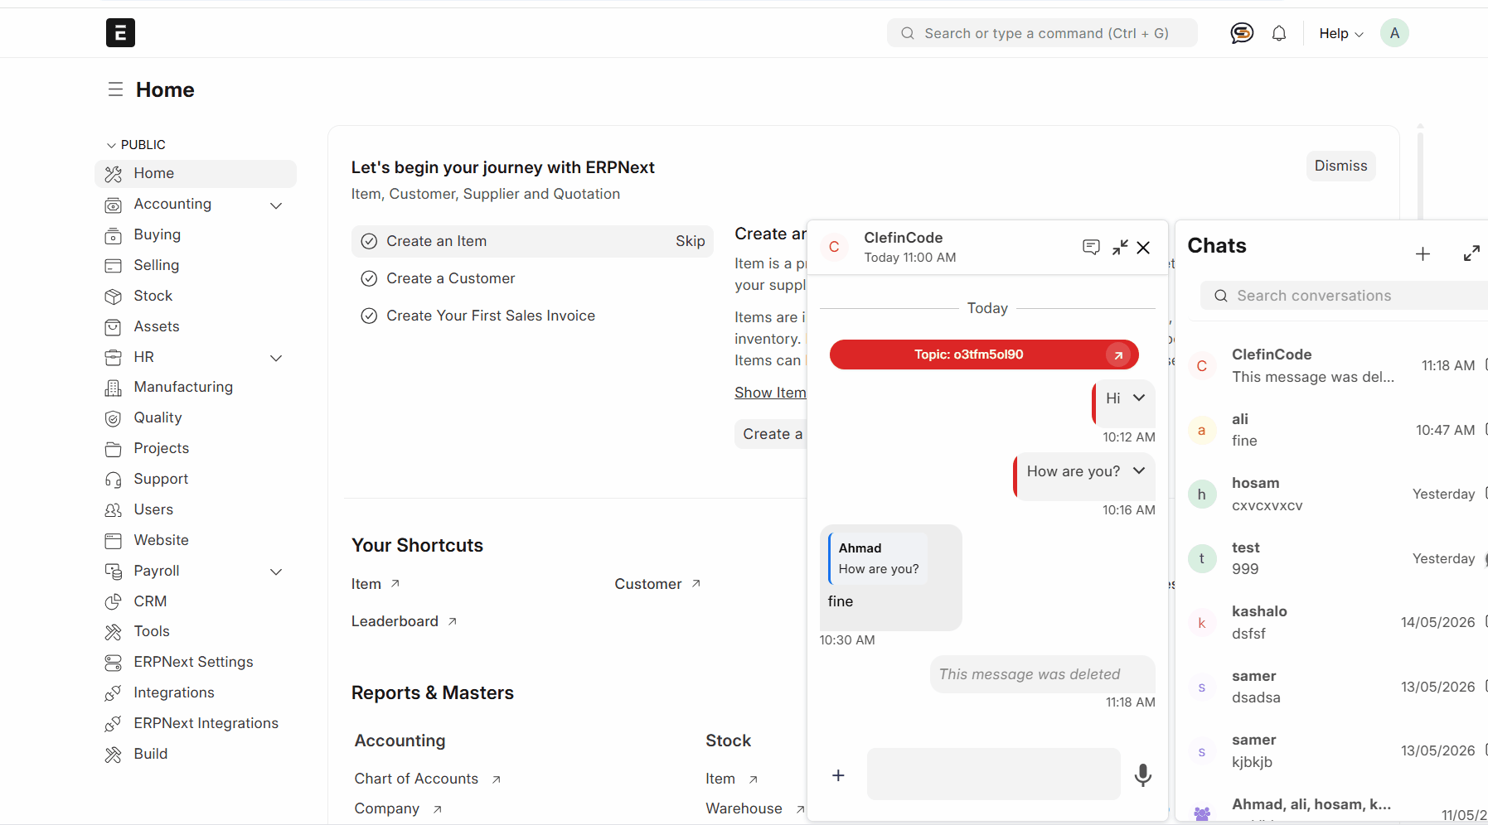Image resolution: width=1488 pixels, height=825 pixels.
Task: Click the Stock sidebar icon
Action: tap(114, 297)
